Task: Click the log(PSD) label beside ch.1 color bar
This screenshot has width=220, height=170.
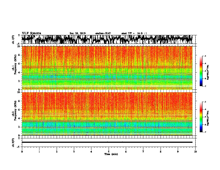Action: (x=208, y=72)
